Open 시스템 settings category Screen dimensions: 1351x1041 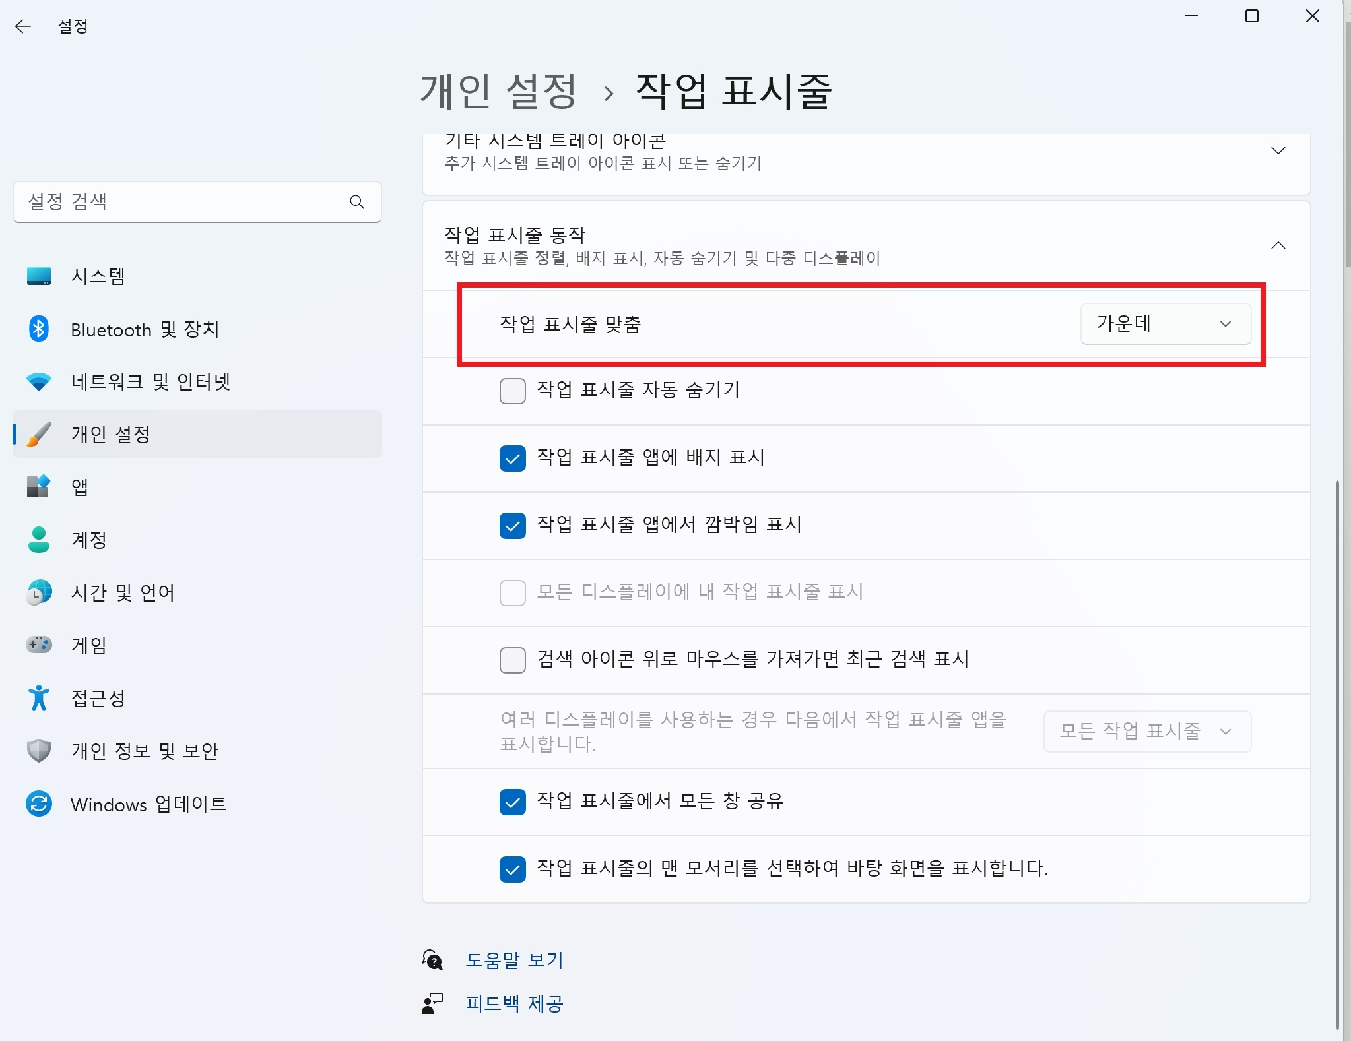[x=197, y=276]
